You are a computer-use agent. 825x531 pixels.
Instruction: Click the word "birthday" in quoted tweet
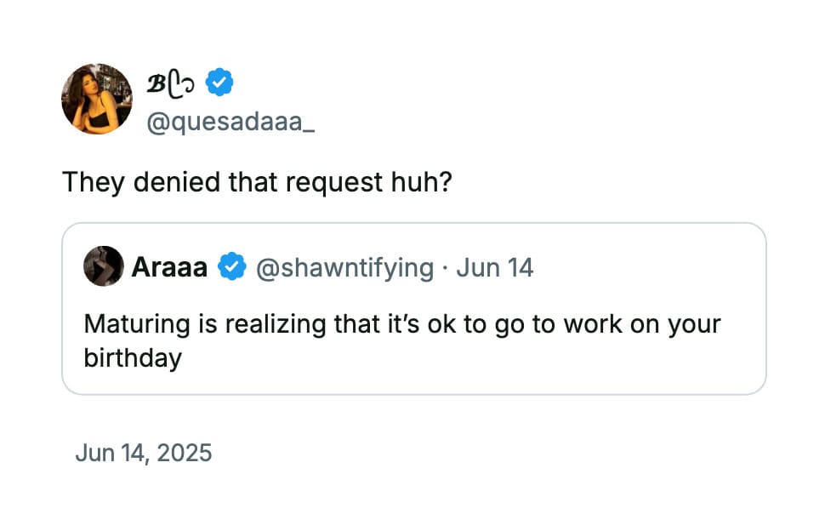tap(133, 358)
